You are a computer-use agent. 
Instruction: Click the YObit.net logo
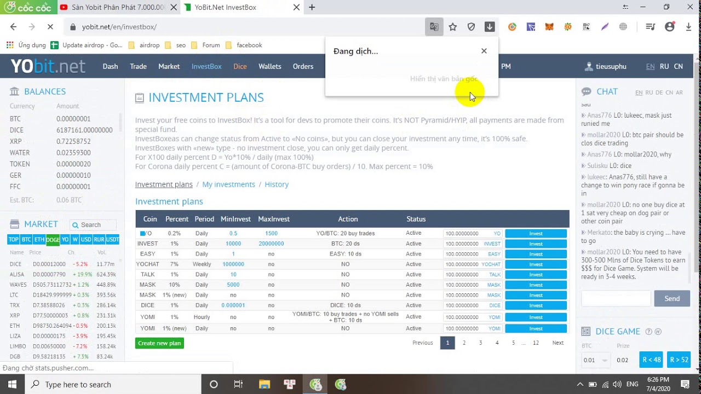coord(48,66)
